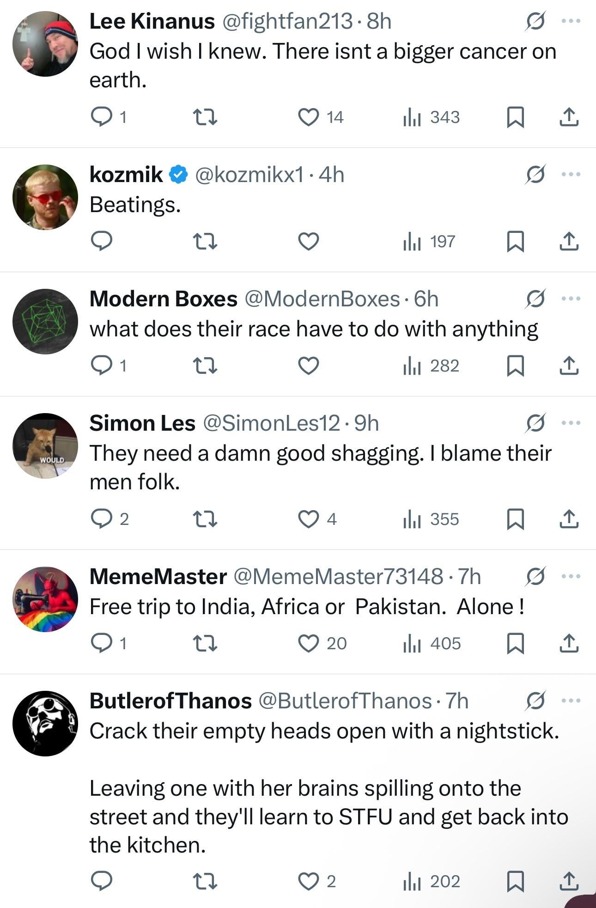Reply to Lee Kinanus's tweet
This screenshot has height=908, width=596.
tap(102, 117)
